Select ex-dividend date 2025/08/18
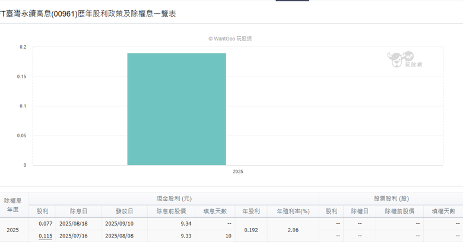Viewport: 463px width, 247px height. pyautogui.click(x=74, y=224)
